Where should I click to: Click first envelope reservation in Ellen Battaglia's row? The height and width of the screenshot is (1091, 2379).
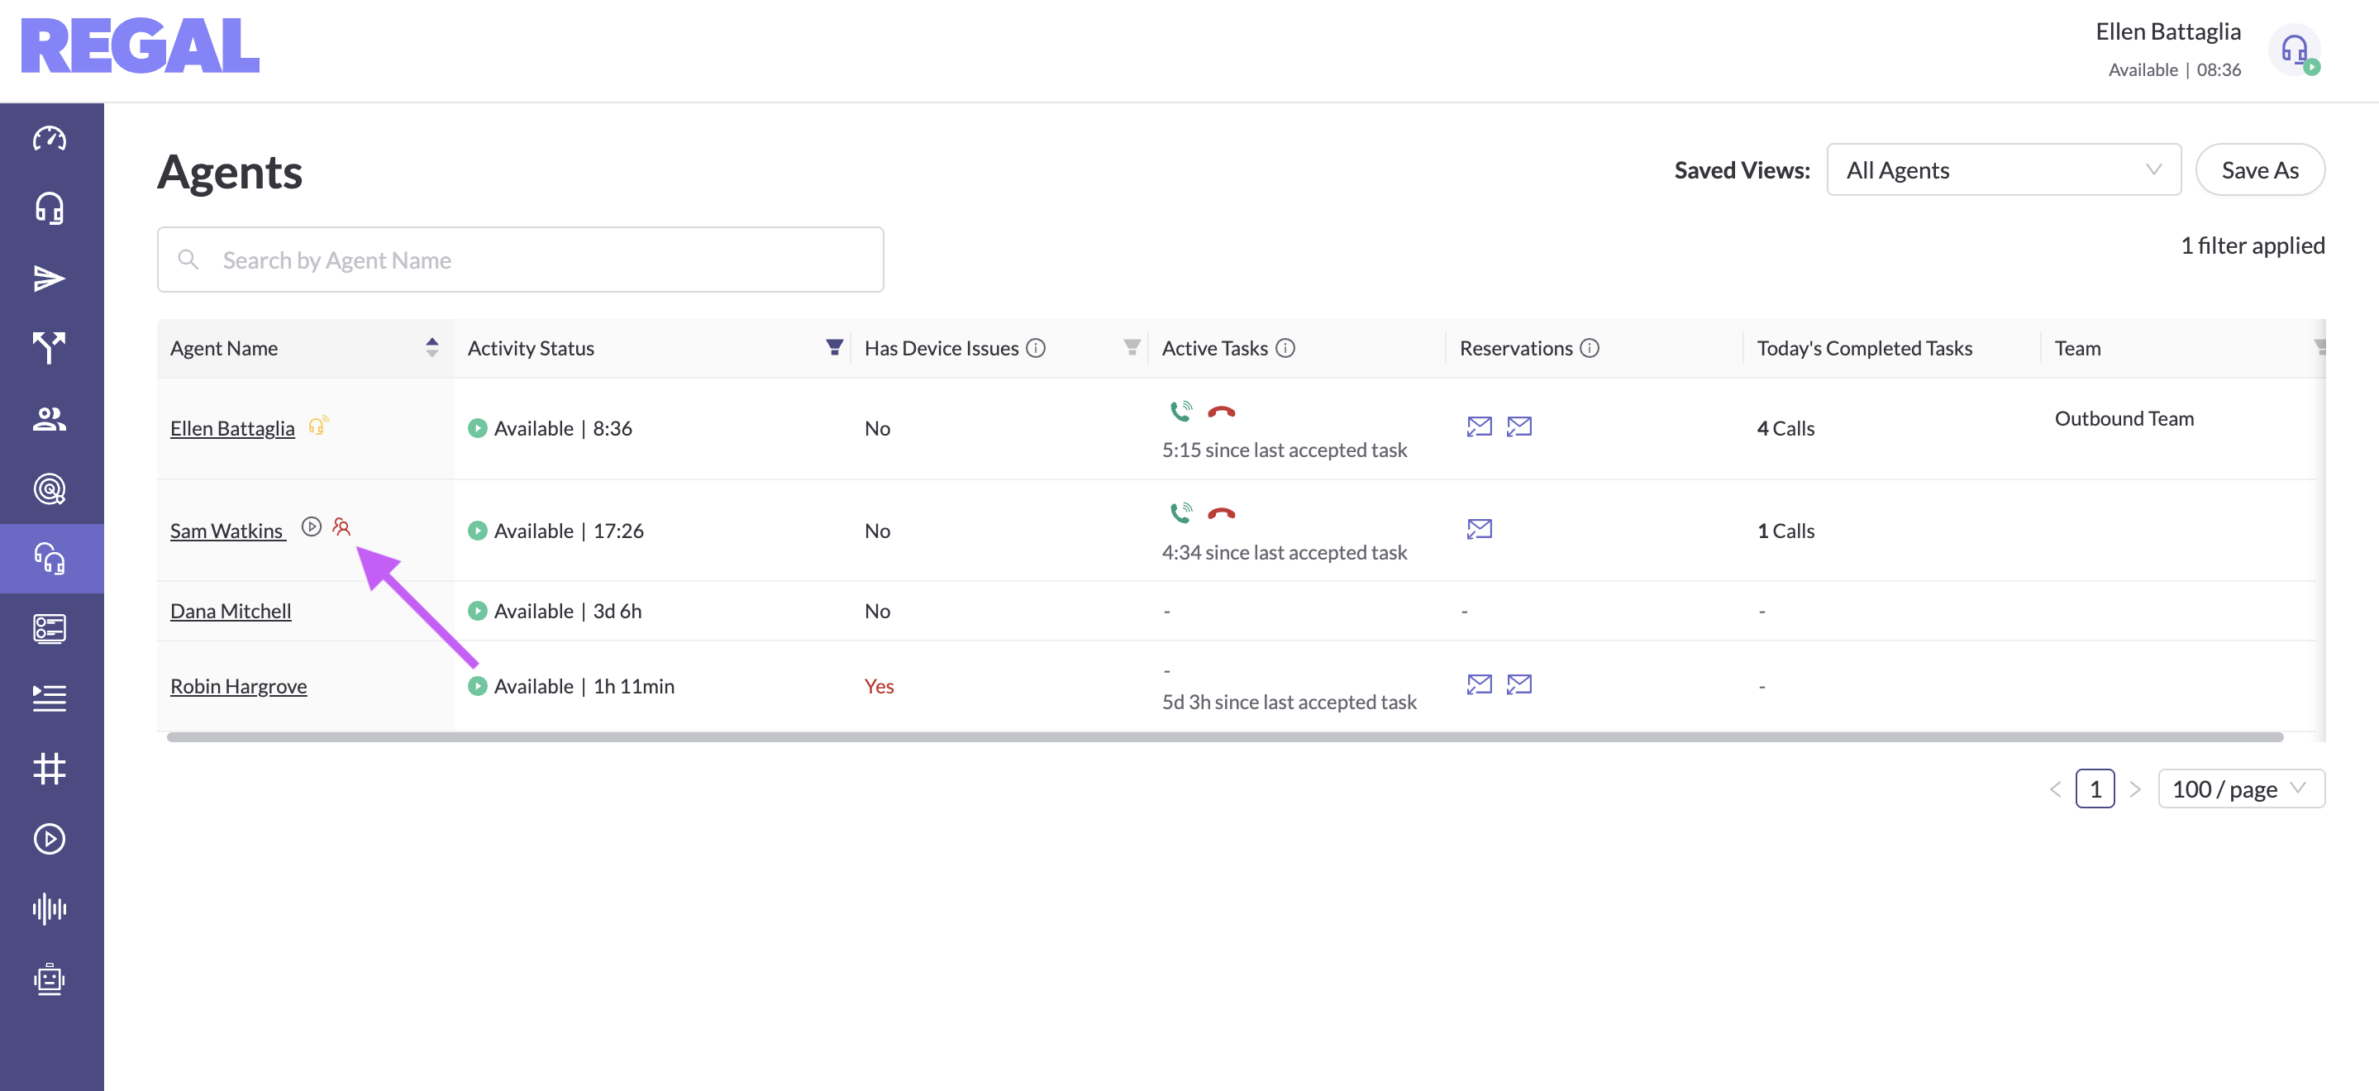tap(1480, 426)
